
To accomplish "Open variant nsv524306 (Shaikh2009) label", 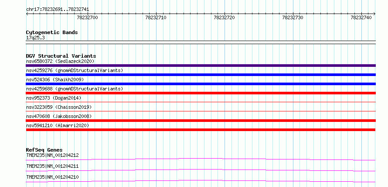I will point(55,80).
